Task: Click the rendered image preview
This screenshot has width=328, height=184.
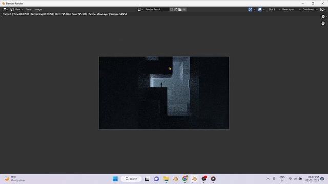Action: pyautogui.click(x=164, y=93)
